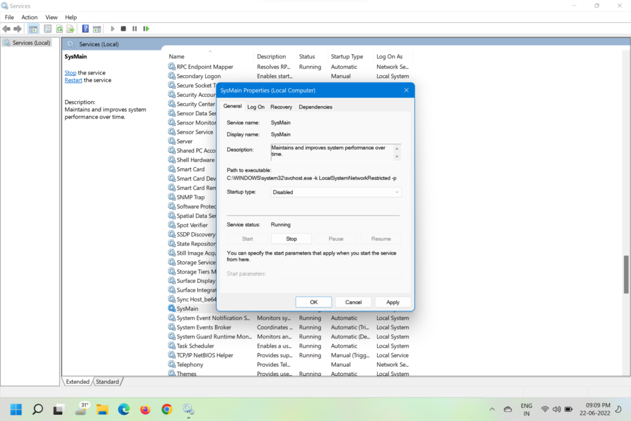
Task: Select the Task Scheduler service row
Action: (195, 346)
